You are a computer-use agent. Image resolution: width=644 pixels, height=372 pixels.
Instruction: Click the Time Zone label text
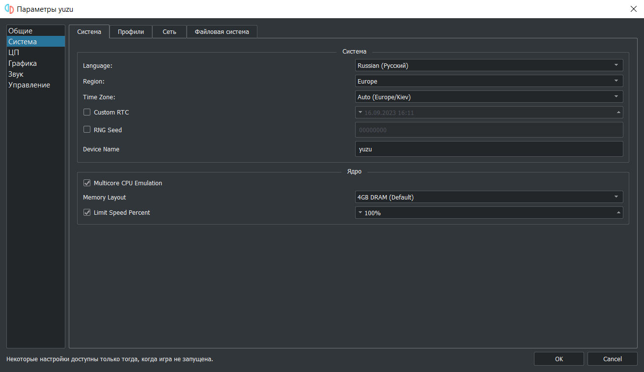99,97
